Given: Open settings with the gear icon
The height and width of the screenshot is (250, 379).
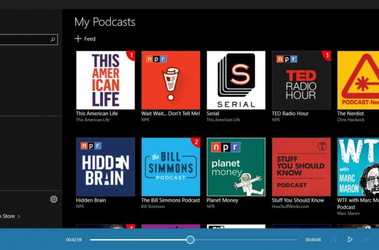Looking at the screenshot, I should [54, 199].
